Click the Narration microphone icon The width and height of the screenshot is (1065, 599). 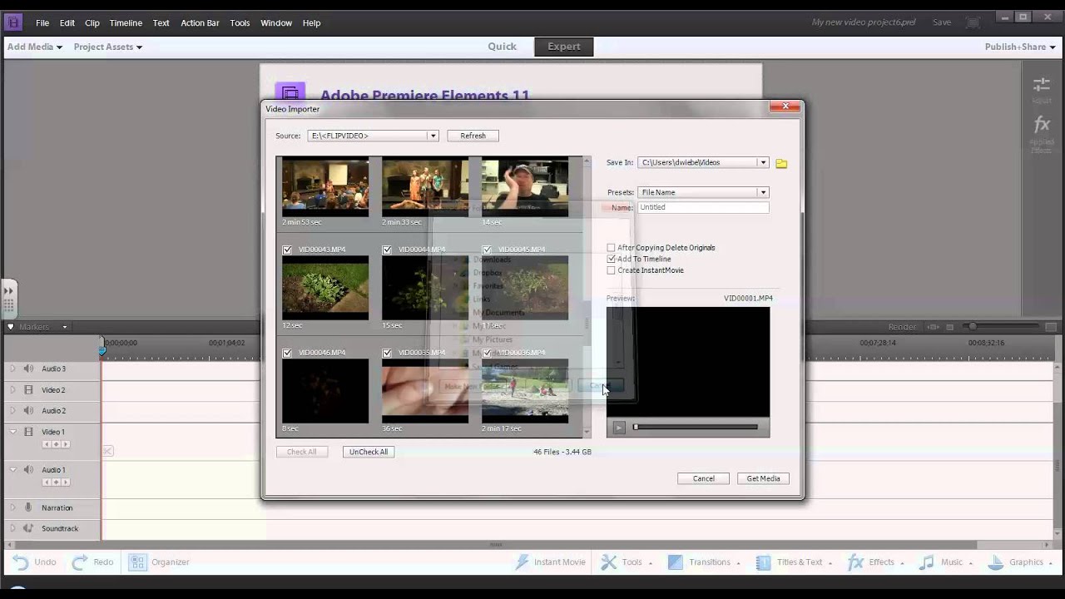point(28,507)
